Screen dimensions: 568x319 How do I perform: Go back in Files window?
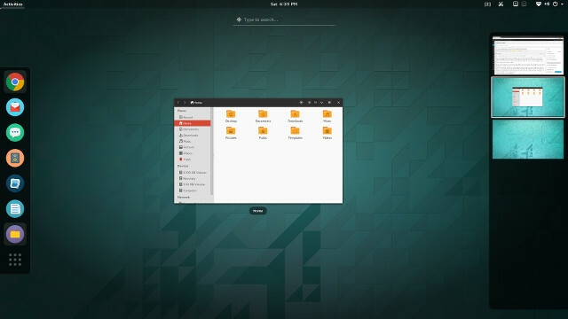pos(177,103)
